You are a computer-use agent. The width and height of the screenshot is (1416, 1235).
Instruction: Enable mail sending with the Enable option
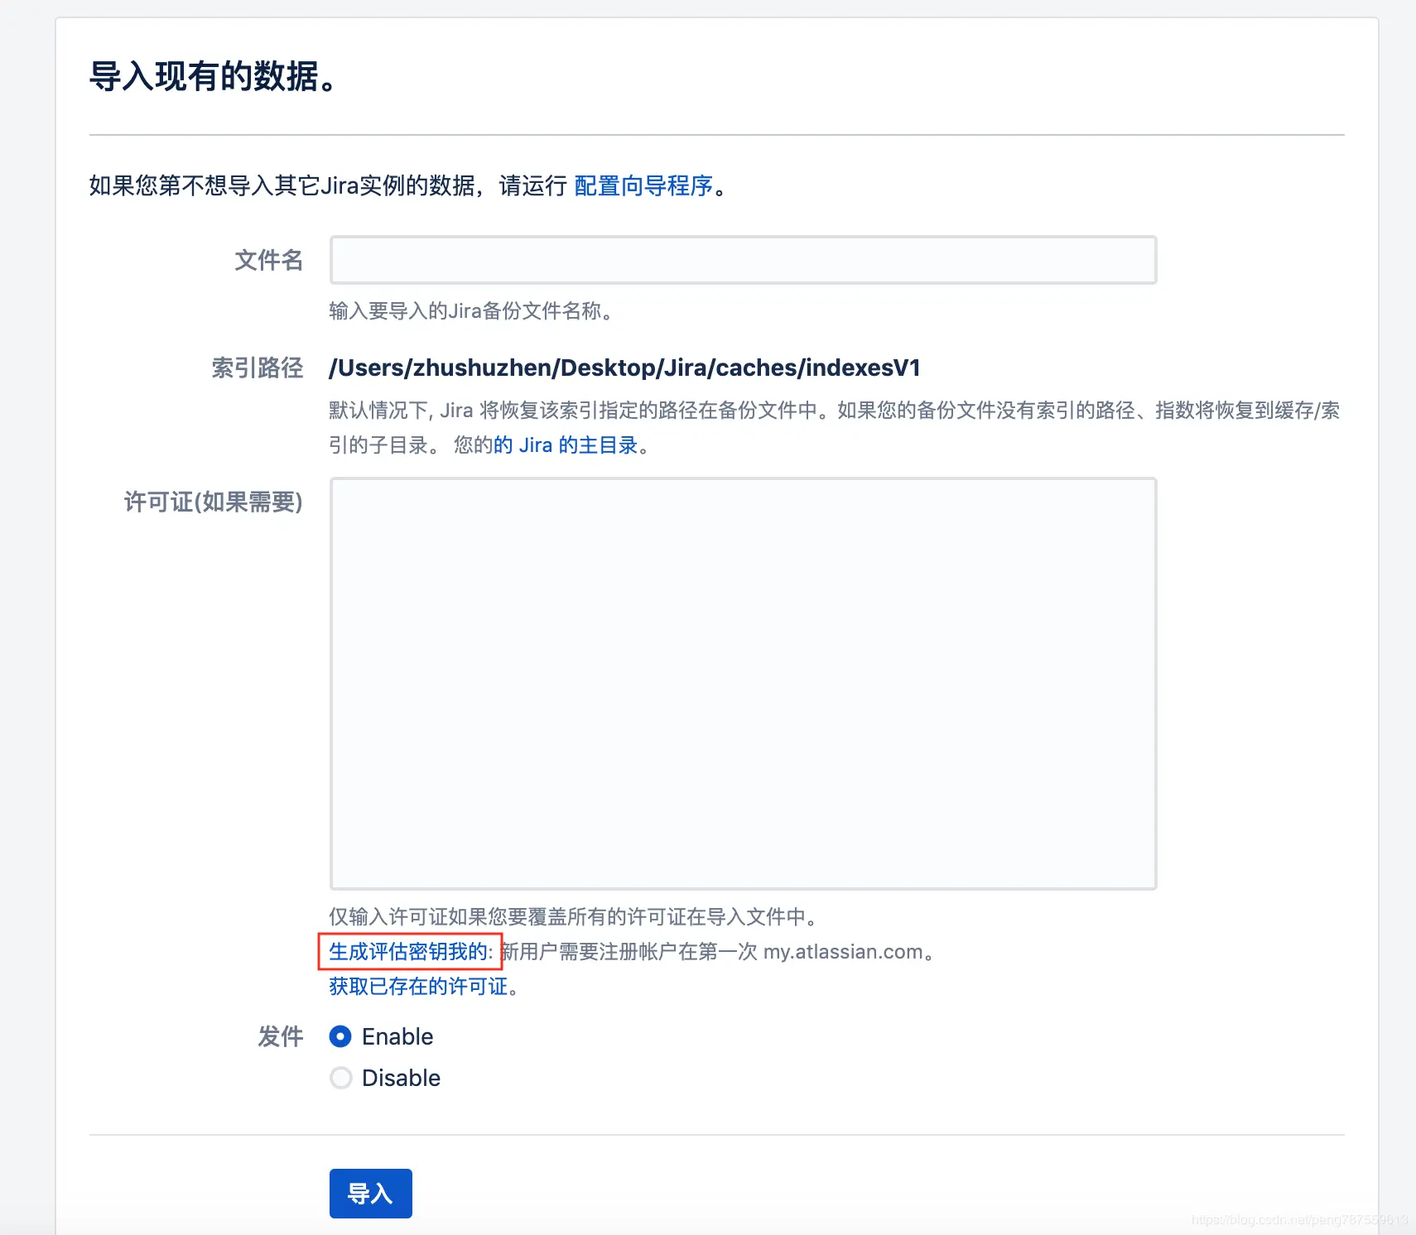[340, 1036]
